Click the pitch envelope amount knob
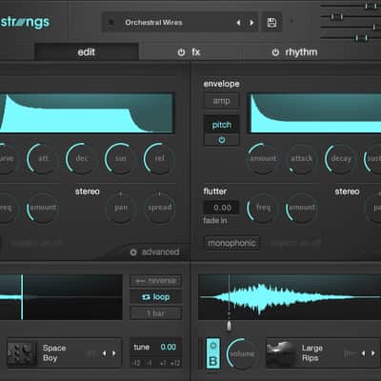This screenshot has height=381, width=381. tap(263, 158)
